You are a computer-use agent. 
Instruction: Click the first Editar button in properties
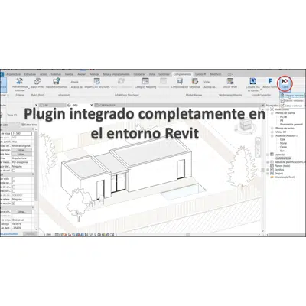point(21,150)
